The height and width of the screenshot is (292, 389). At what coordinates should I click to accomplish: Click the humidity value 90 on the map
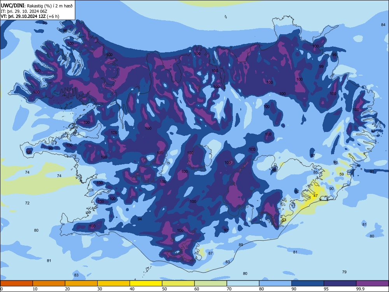click(331, 189)
